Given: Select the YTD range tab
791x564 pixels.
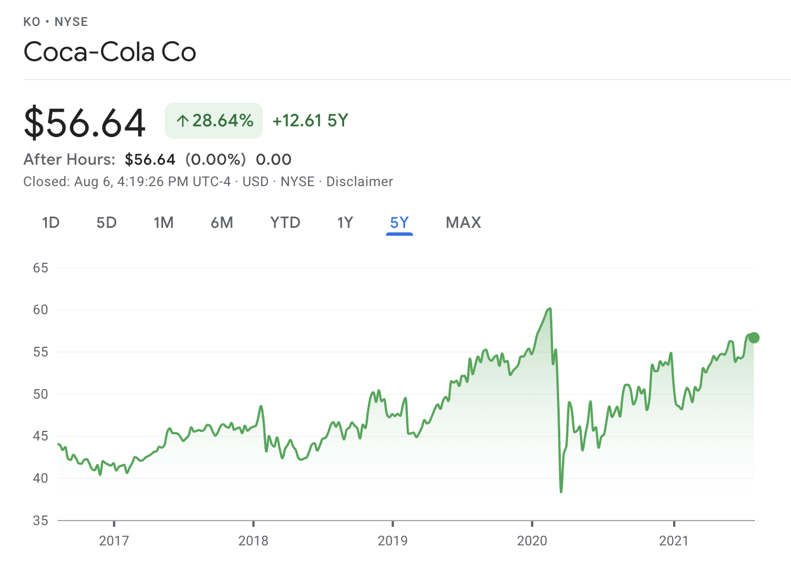Looking at the screenshot, I should tap(285, 223).
